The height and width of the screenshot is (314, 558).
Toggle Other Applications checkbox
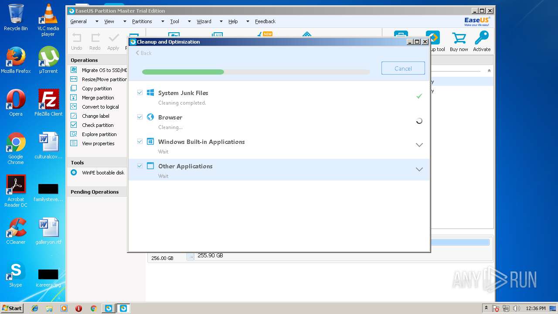pyautogui.click(x=140, y=166)
